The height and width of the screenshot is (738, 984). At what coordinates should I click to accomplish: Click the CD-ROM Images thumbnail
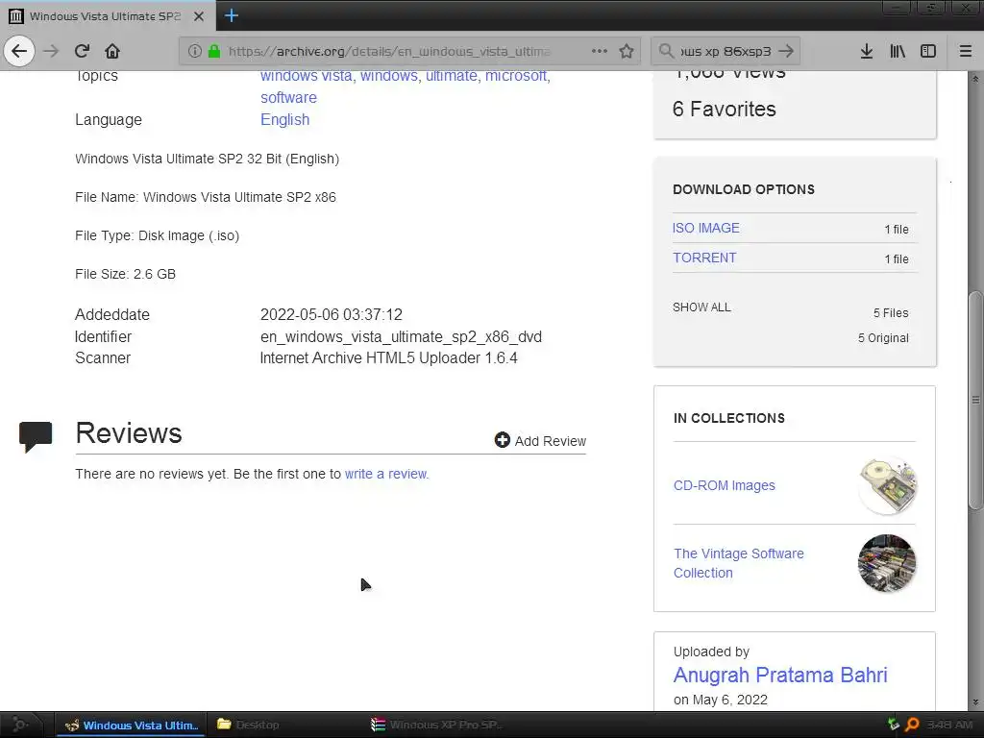pos(887,485)
